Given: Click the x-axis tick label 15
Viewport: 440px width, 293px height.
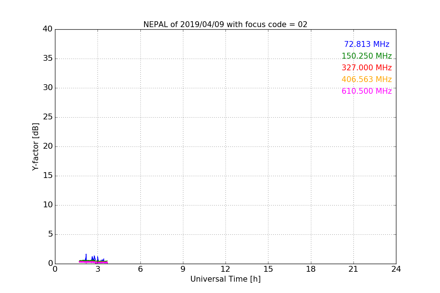Looking at the screenshot, I should [x=268, y=269].
